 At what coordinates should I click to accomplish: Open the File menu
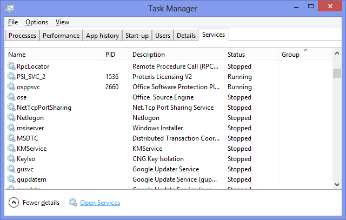(13, 22)
